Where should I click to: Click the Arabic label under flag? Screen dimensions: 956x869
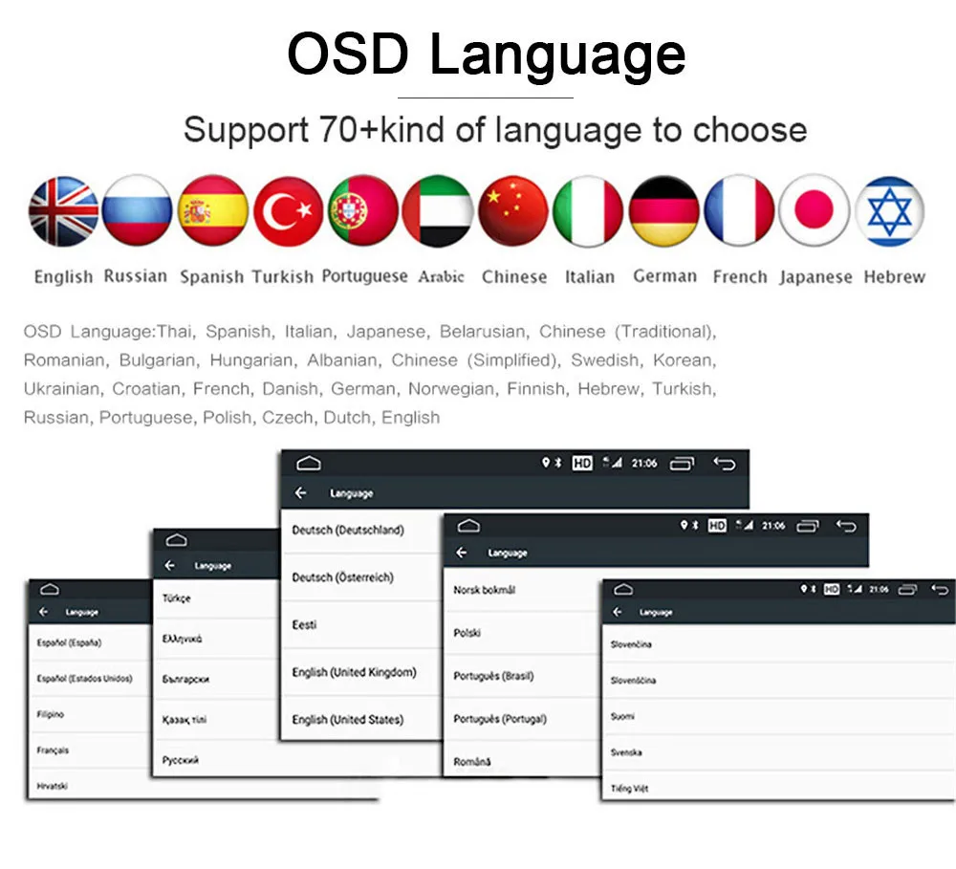(x=442, y=277)
